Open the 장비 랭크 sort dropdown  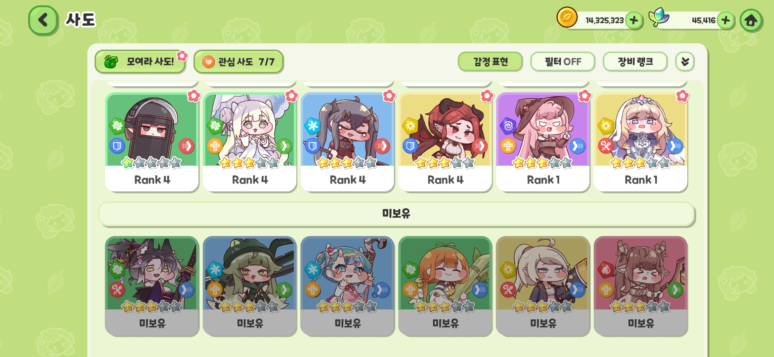(635, 61)
